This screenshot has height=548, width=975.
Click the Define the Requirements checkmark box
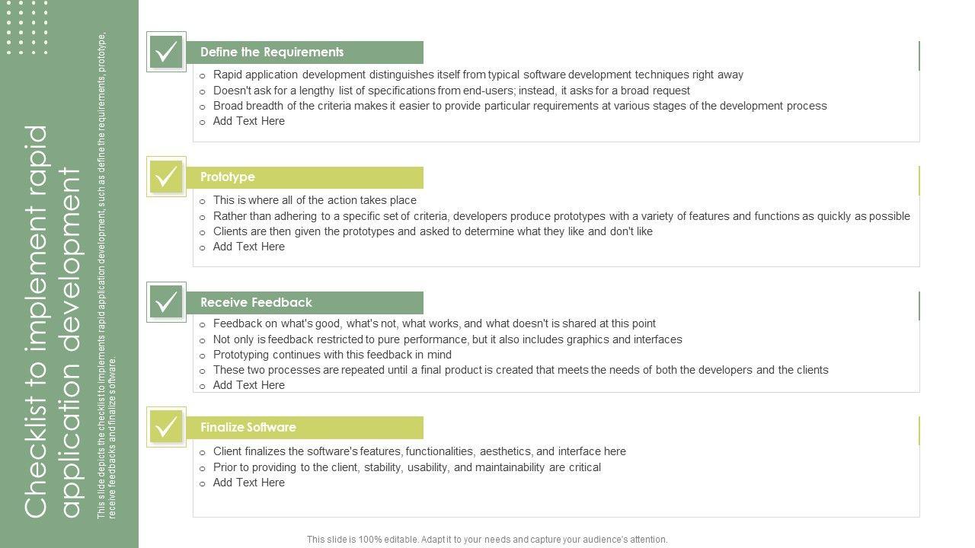point(166,52)
